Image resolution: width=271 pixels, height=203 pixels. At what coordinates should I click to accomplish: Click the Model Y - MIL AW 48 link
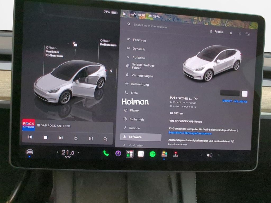[x=234, y=101]
